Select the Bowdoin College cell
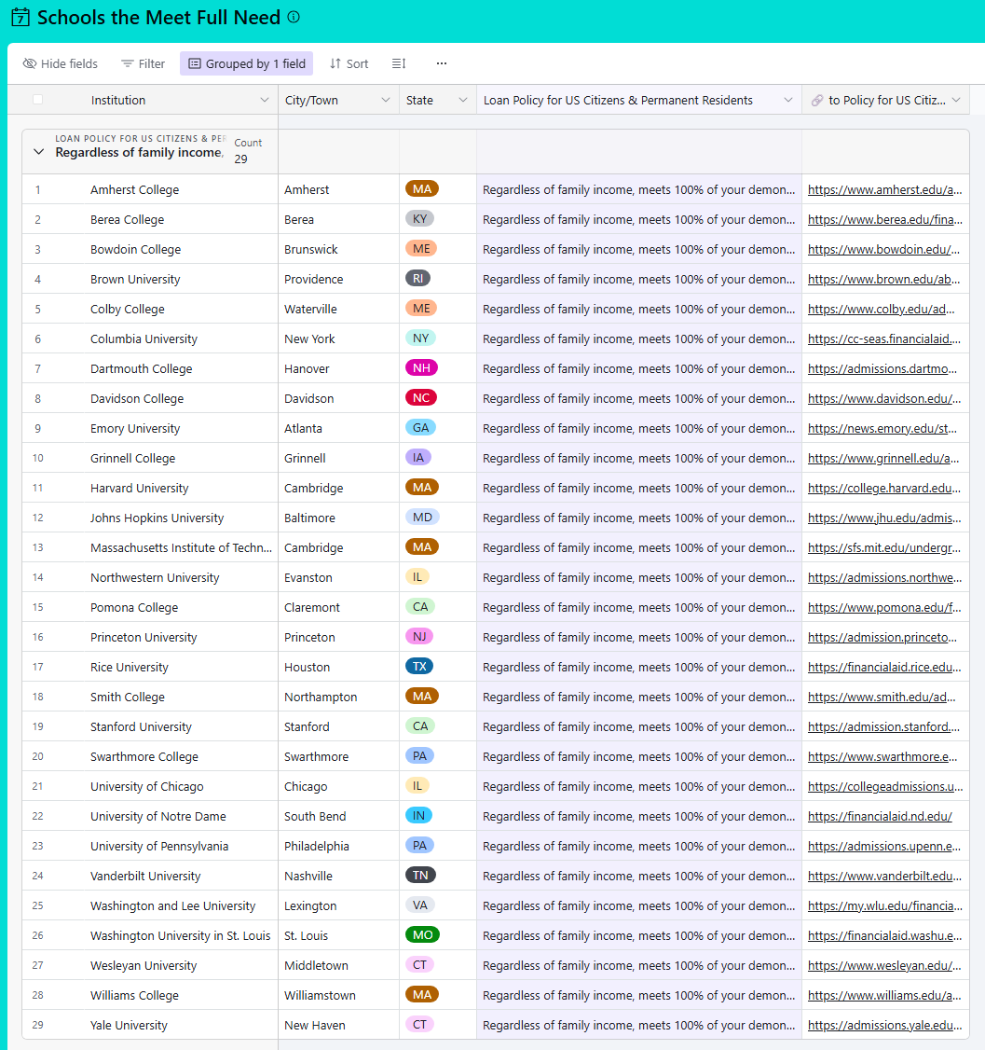 click(181, 249)
